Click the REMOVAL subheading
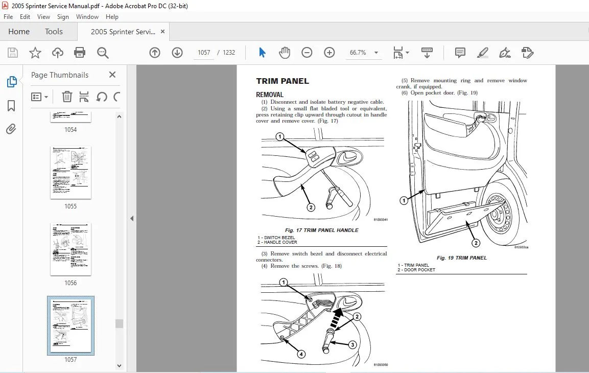The width and height of the screenshot is (589, 373). point(270,95)
